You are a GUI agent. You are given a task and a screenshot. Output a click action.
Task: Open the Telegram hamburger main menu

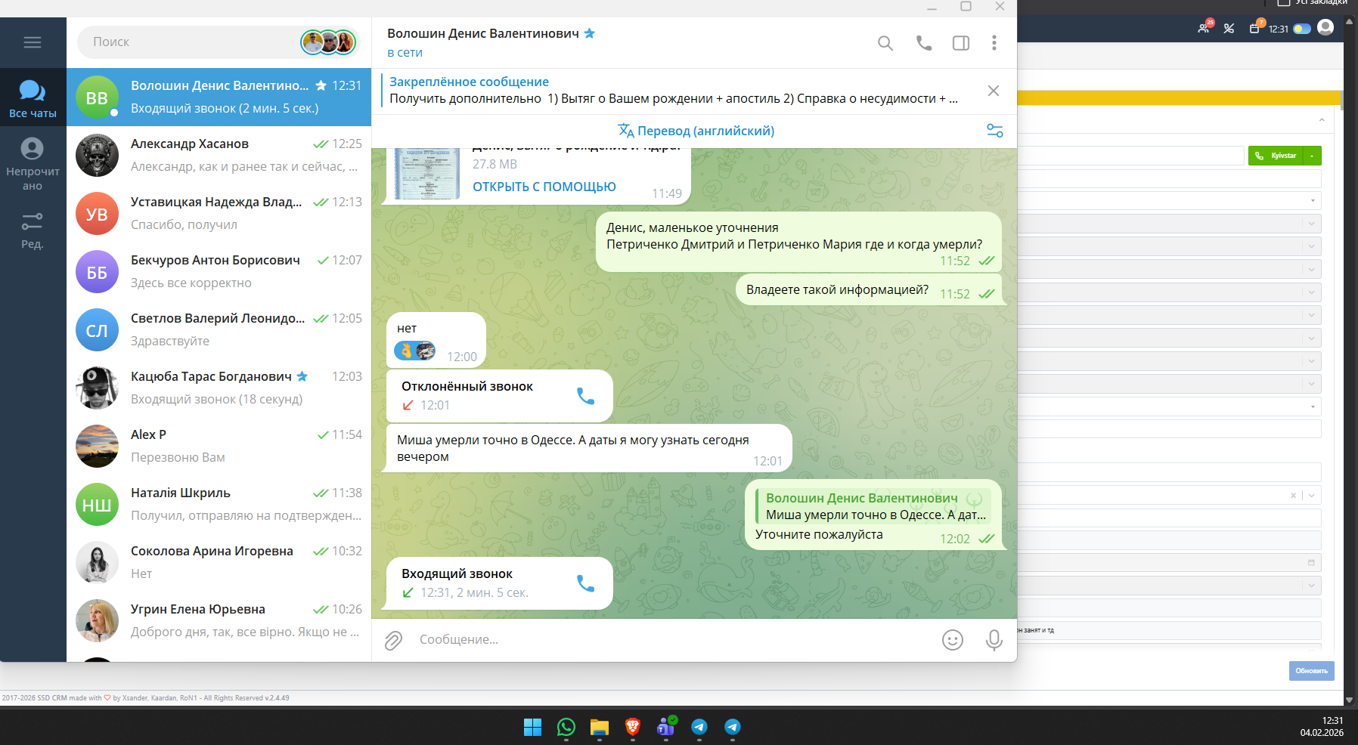33,42
